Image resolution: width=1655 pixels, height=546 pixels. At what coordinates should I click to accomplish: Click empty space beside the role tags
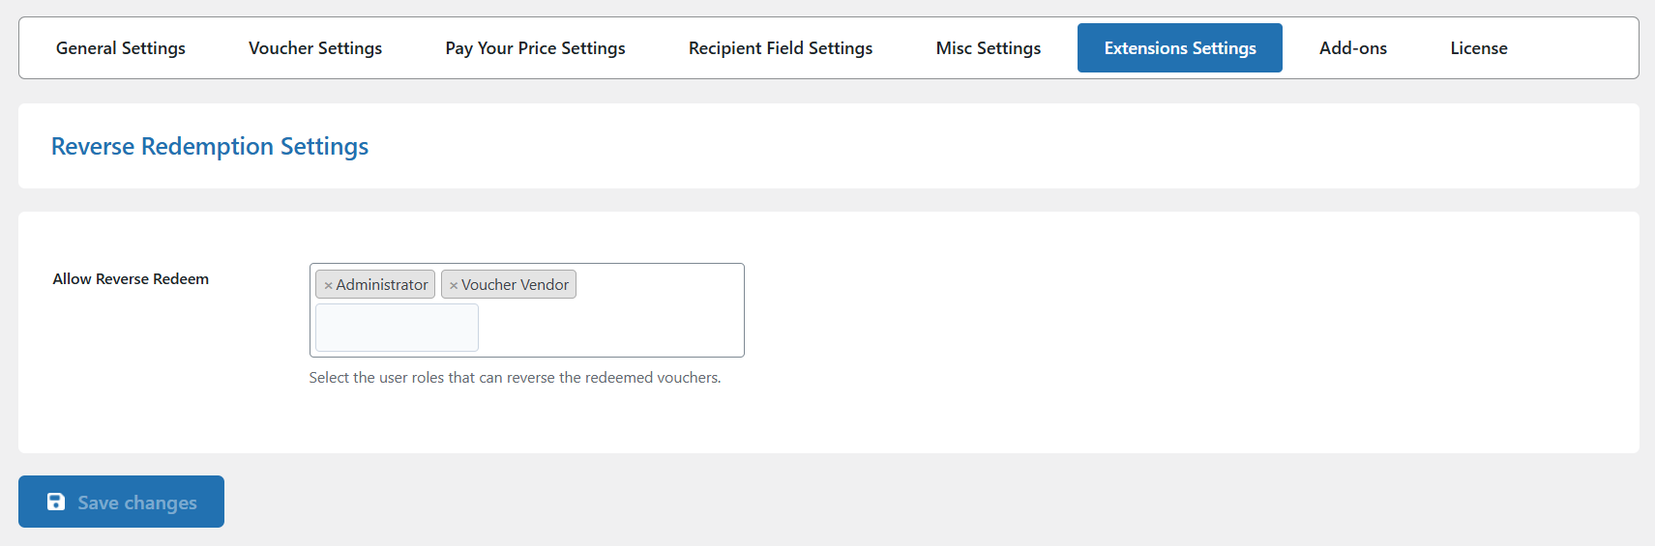tap(658, 284)
